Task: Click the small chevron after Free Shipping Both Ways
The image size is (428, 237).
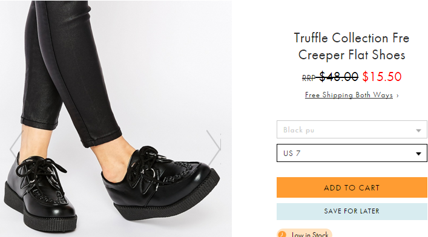Action: point(397,96)
